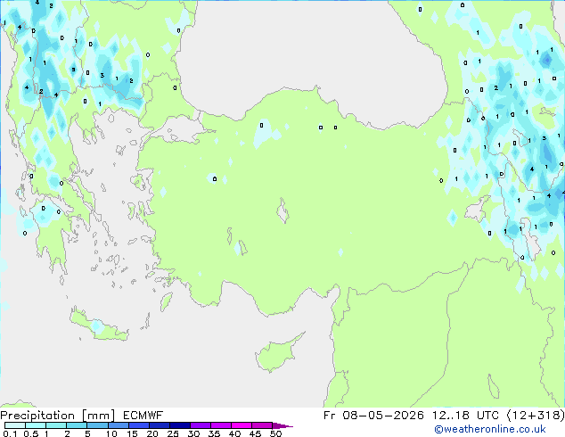Click the '30' legend value
The width and height of the screenshot is (565, 437).
193,433
